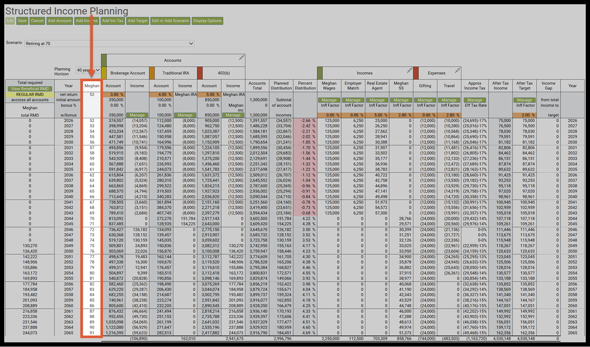Click the Add Target button
Viewport: 590px width, 347px height.
[138, 21]
